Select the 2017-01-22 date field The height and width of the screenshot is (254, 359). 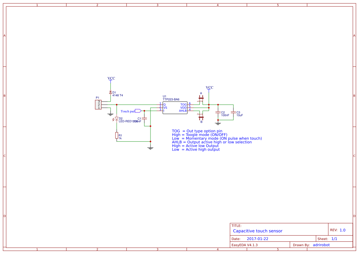258,238
